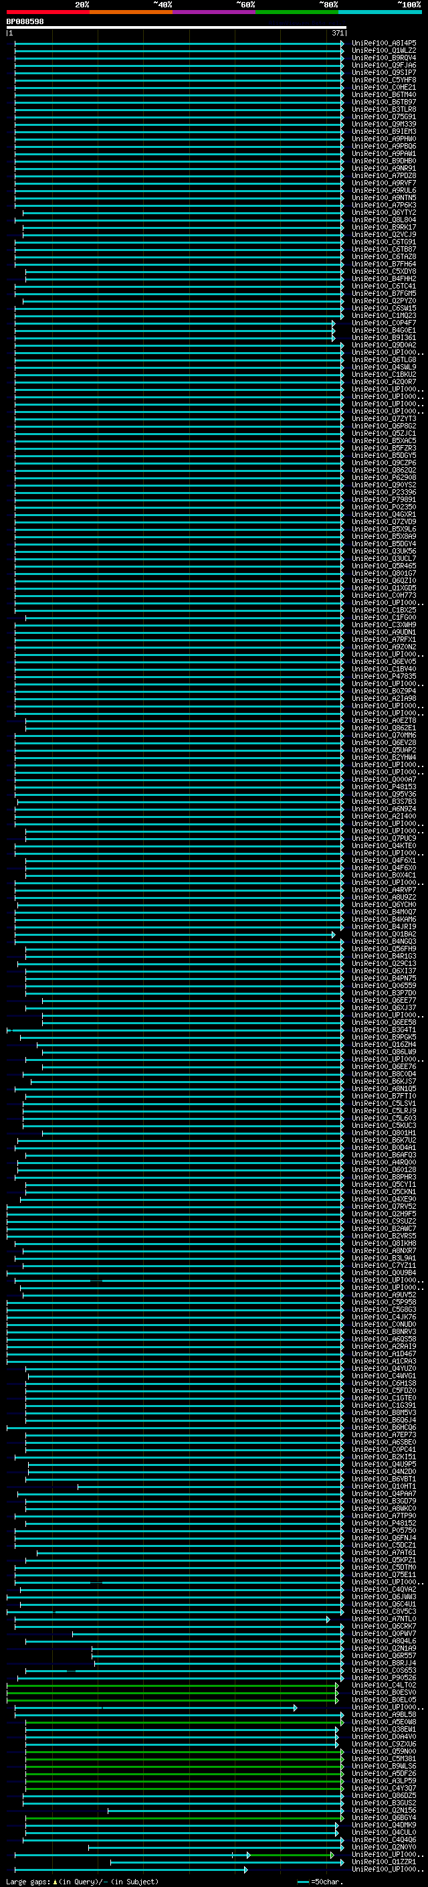Select the UniRef100_Q59N00 label

[384, 1752]
